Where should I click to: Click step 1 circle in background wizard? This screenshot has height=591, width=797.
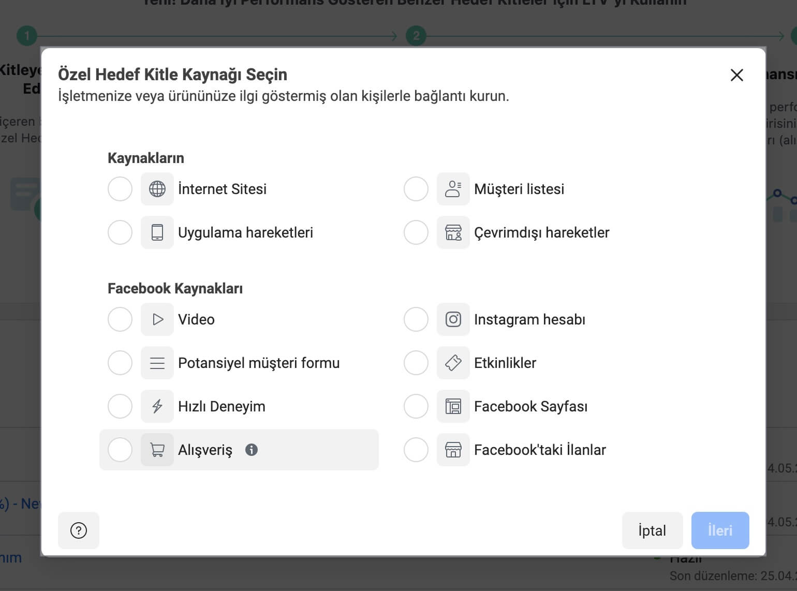[27, 36]
